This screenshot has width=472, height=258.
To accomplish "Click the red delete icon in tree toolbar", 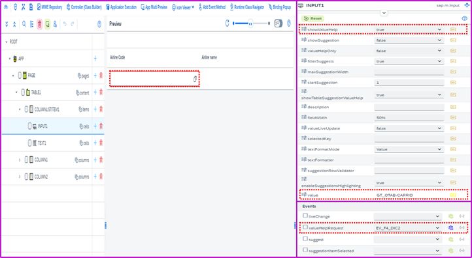I will coord(39,24).
